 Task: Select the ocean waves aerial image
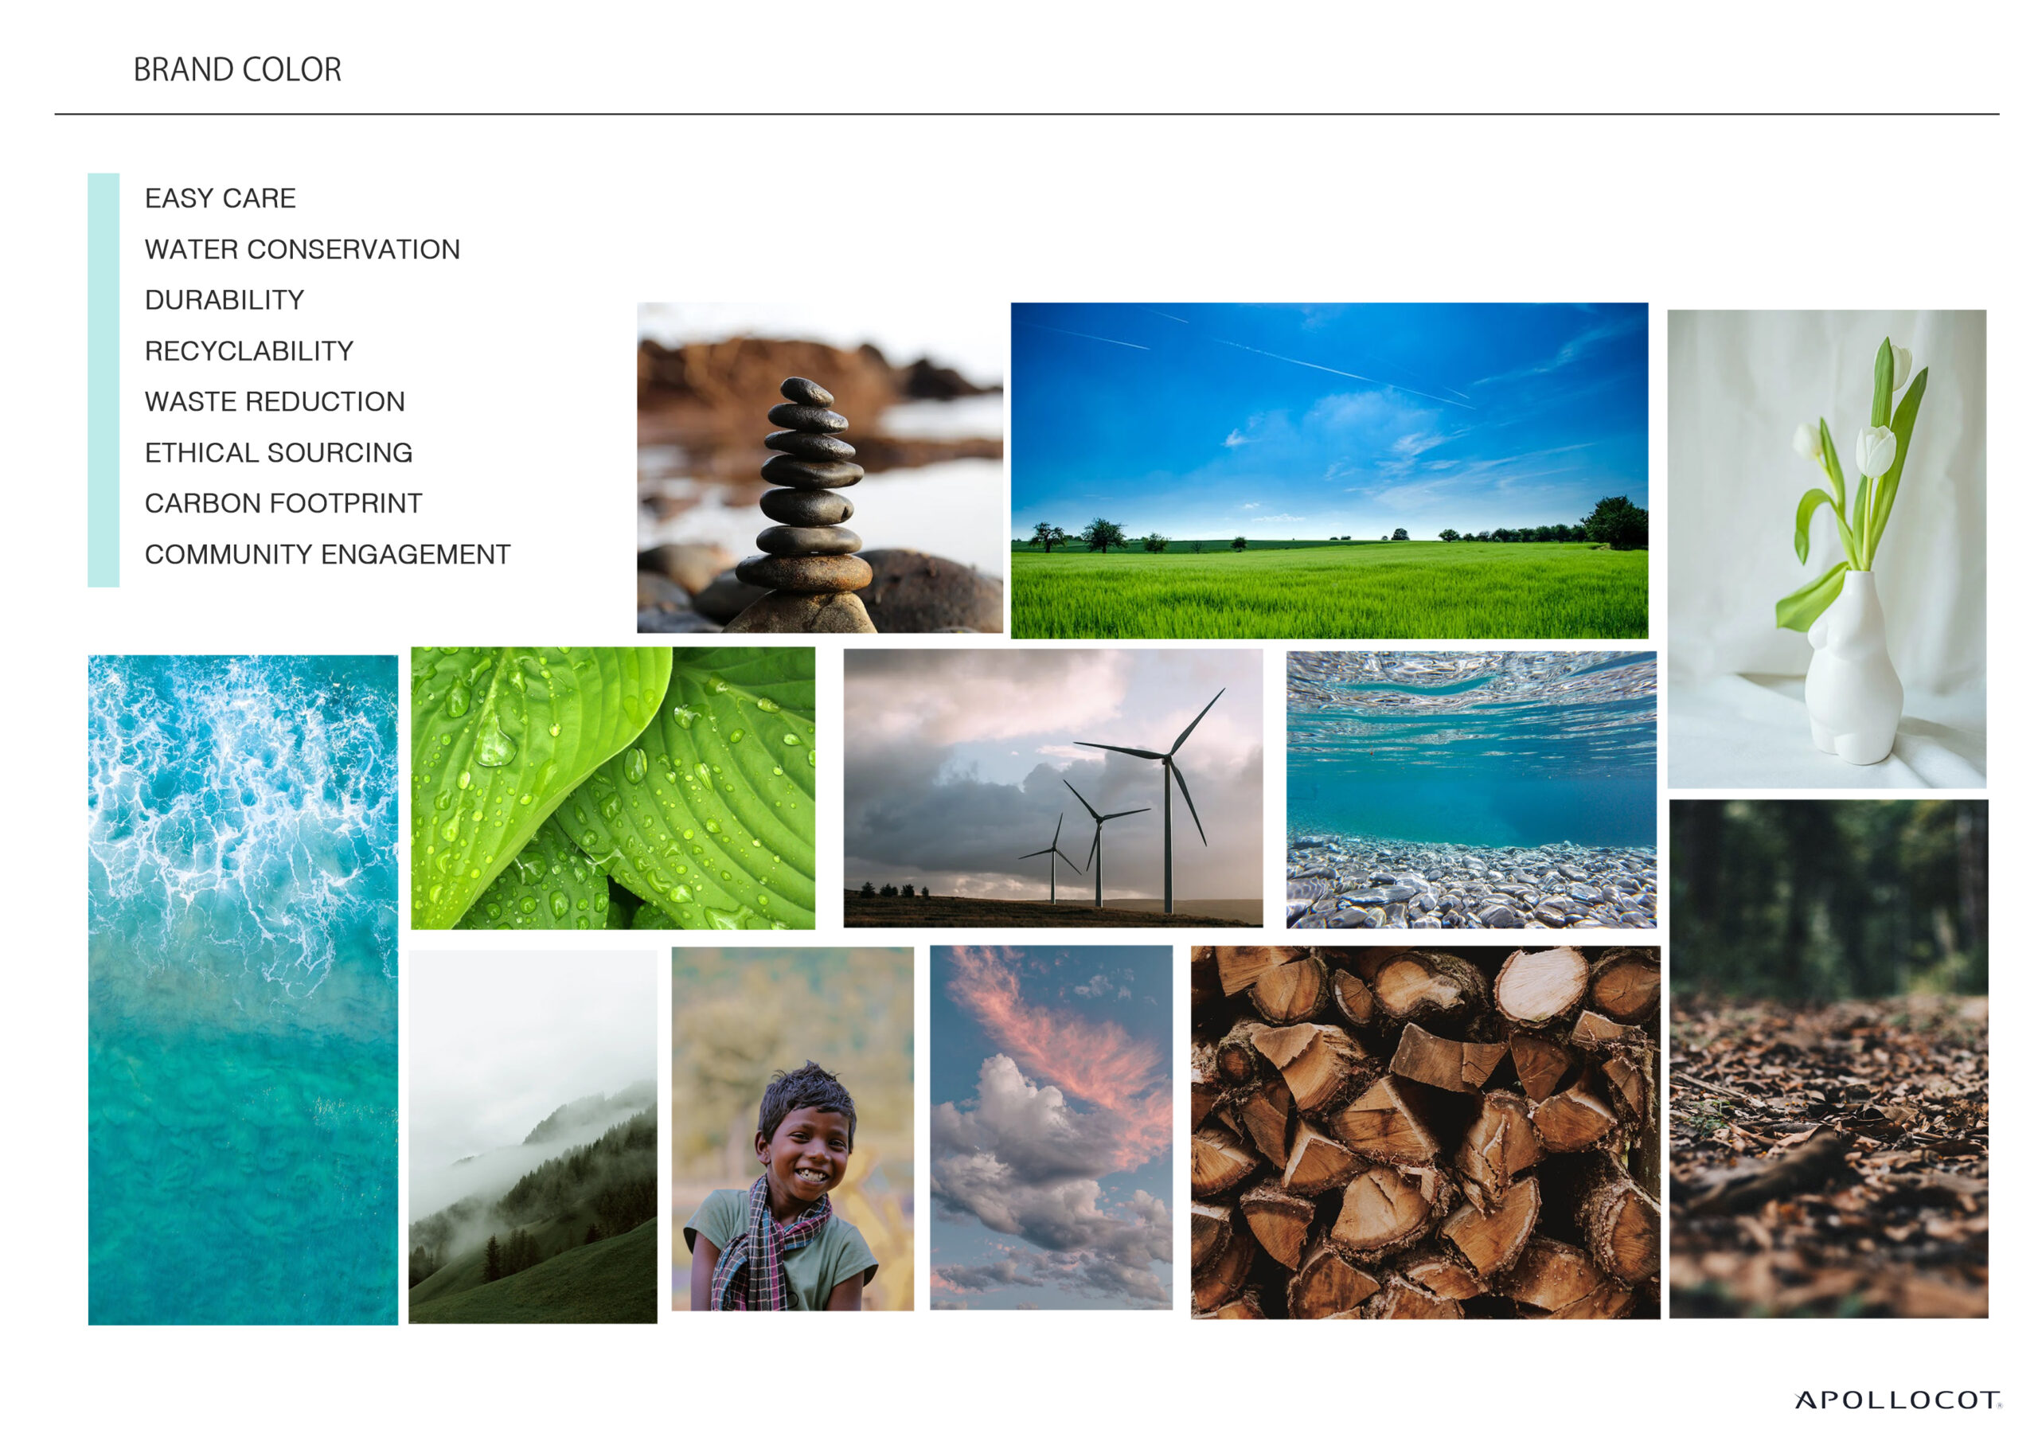(244, 990)
